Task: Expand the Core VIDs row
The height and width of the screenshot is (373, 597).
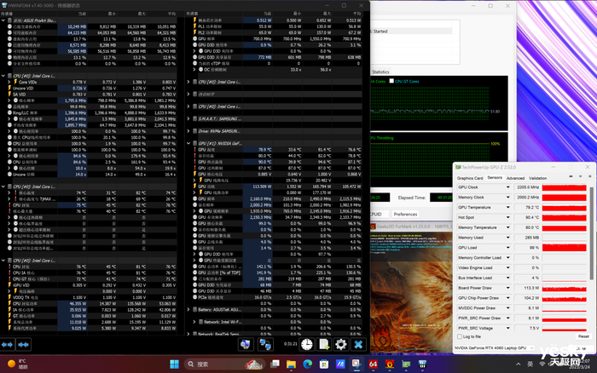Action: click(x=9, y=82)
